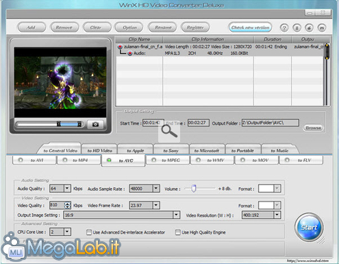This screenshot has width=339, height=264.
Task: Click Check new version button
Action: point(250,27)
